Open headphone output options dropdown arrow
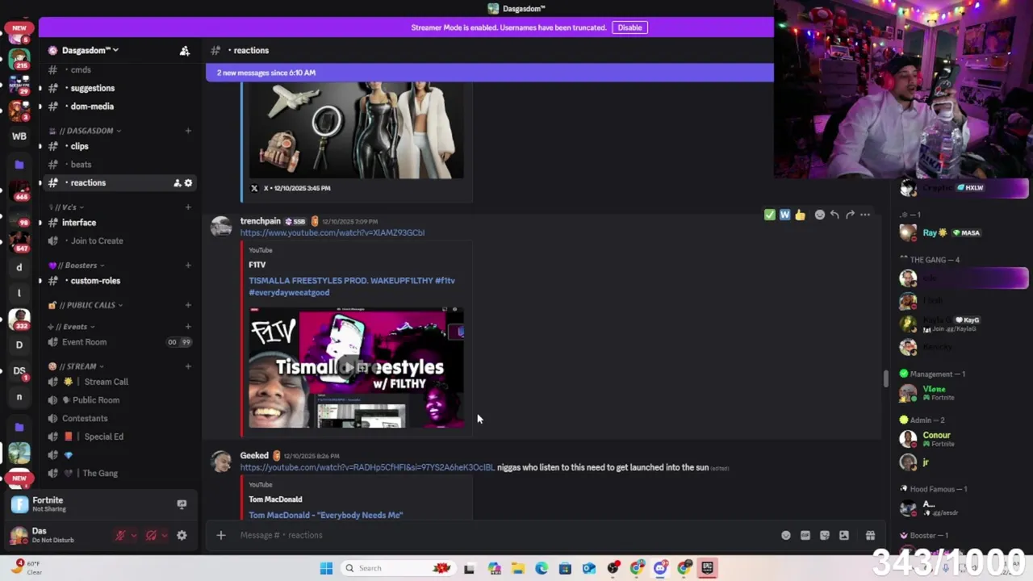Screen dimensions: 1033x581 tap(165, 535)
